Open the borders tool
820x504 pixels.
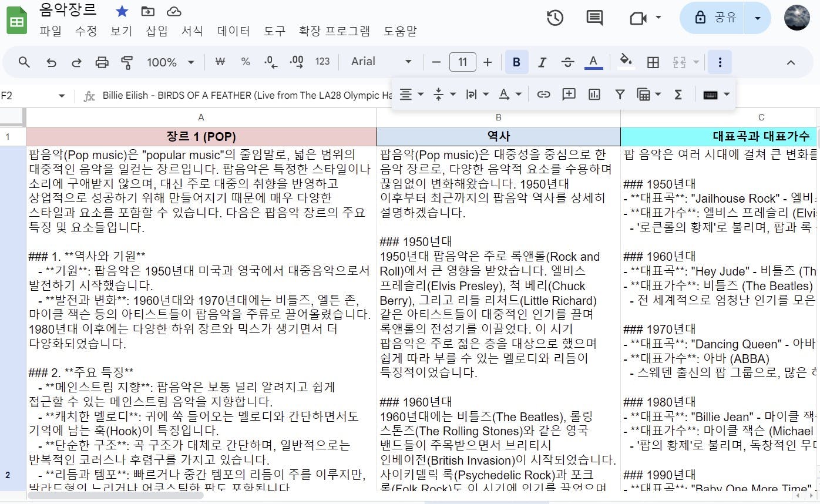pos(653,62)
